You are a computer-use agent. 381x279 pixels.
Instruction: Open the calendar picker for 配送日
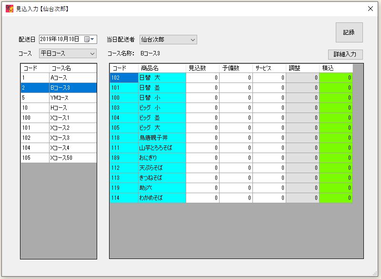90,40
